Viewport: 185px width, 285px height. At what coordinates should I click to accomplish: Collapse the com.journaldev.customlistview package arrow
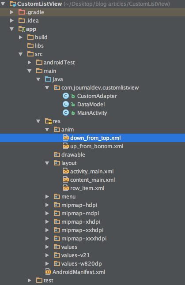(x=47, y=88)
